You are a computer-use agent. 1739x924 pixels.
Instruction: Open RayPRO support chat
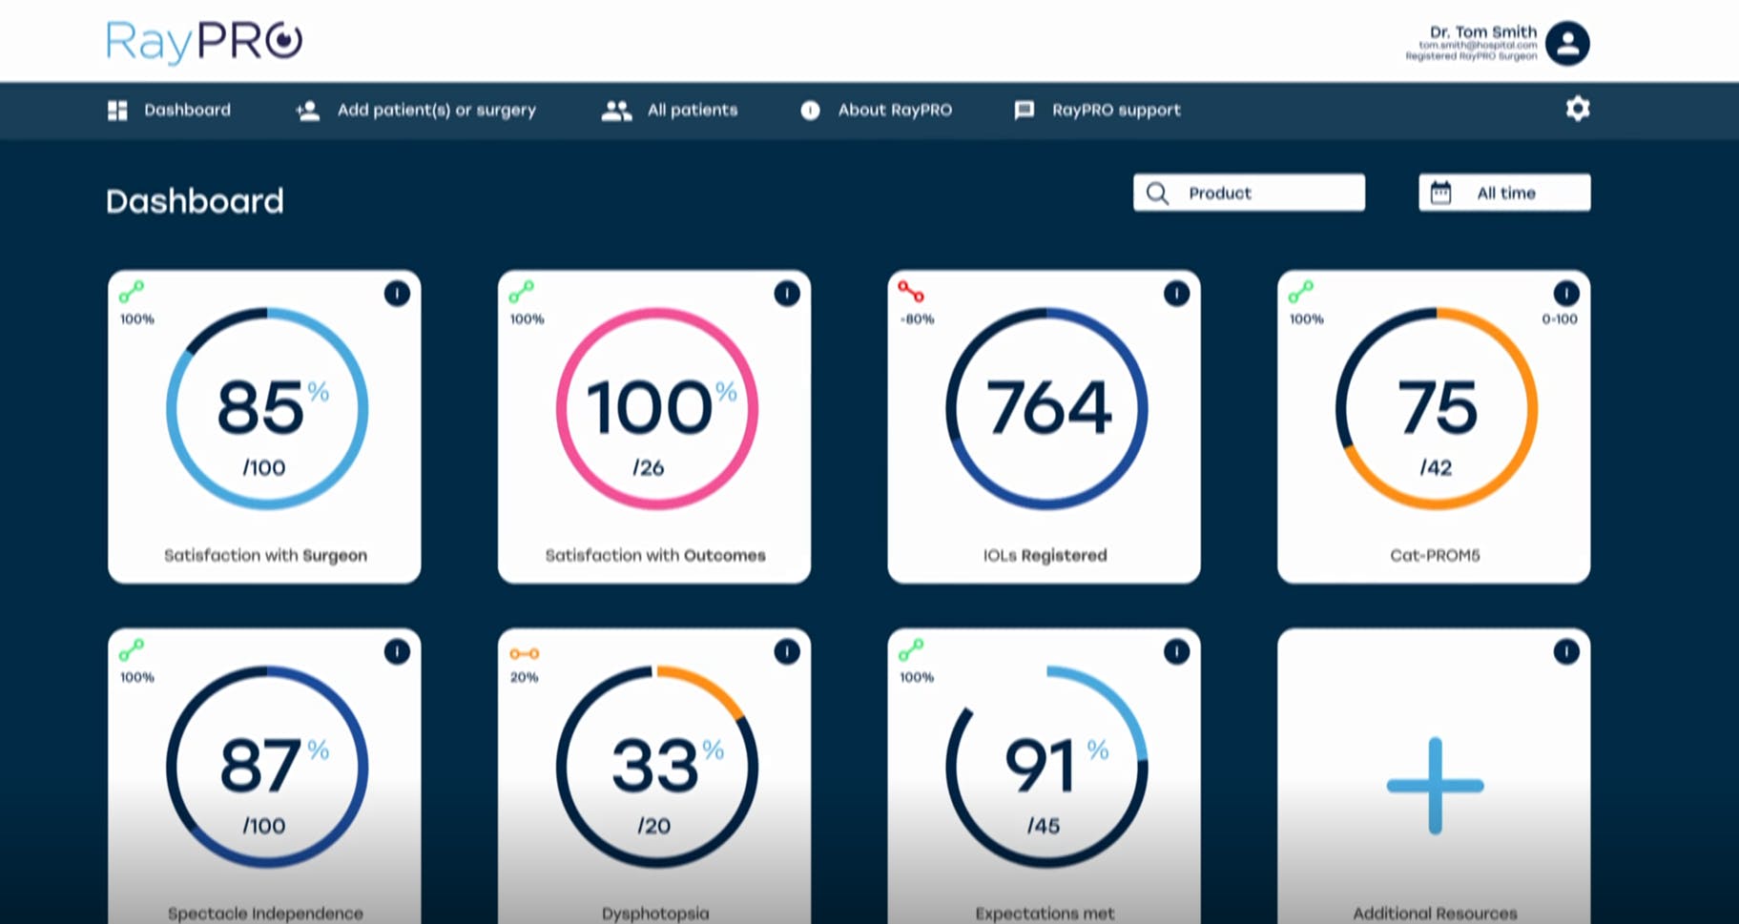click(x=1097, y=110)
